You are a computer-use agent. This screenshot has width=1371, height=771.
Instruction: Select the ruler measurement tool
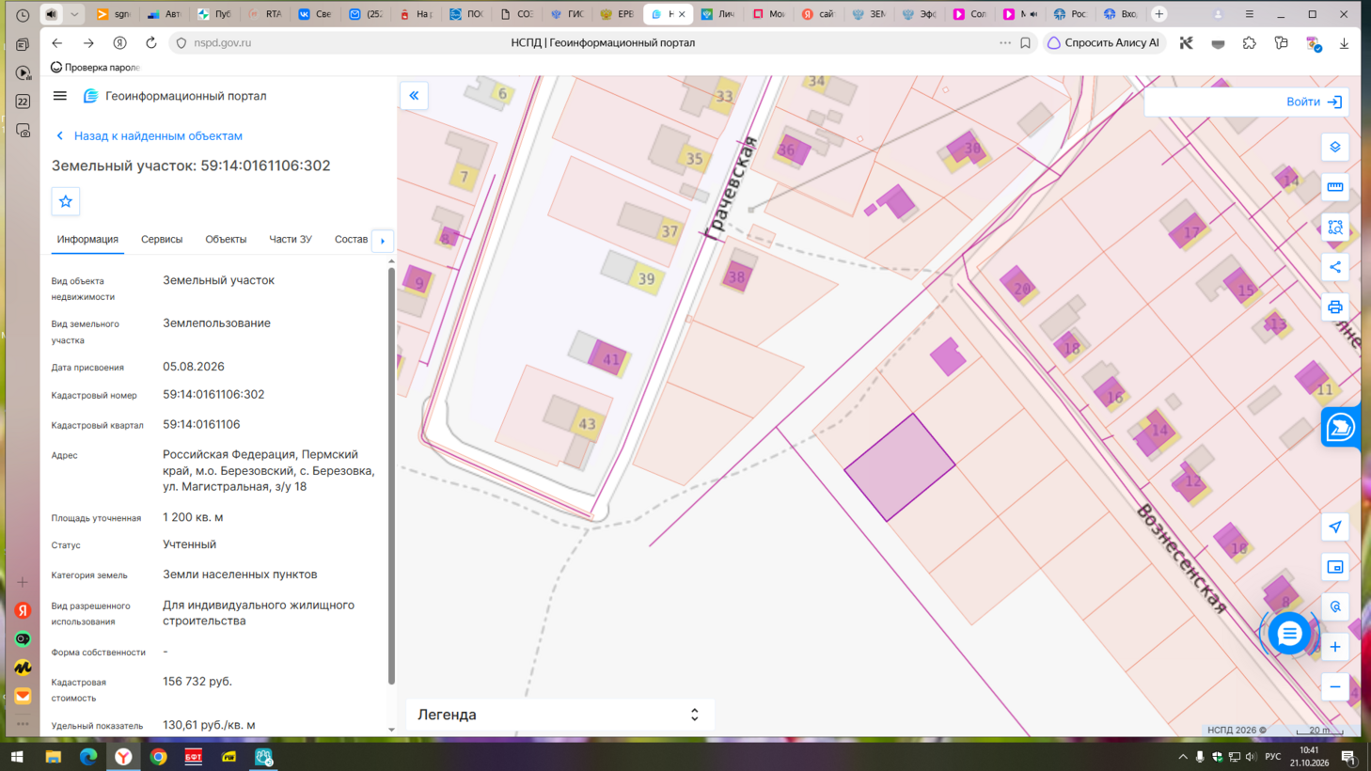[1335, 187]
